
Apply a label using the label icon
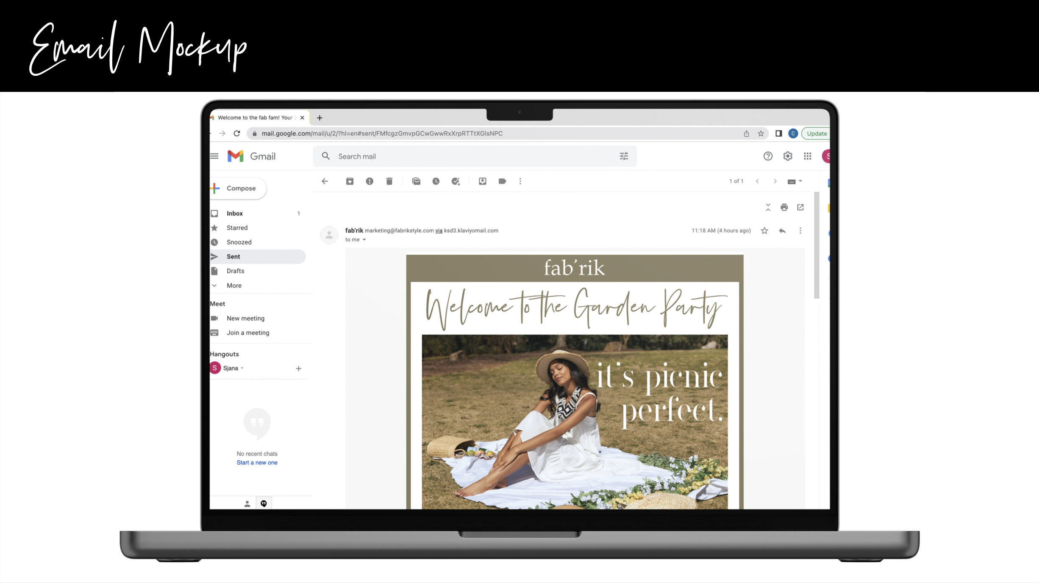(502, 181)
